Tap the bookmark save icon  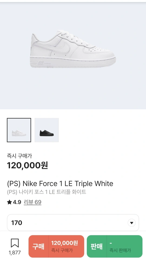tap(15, 243)
